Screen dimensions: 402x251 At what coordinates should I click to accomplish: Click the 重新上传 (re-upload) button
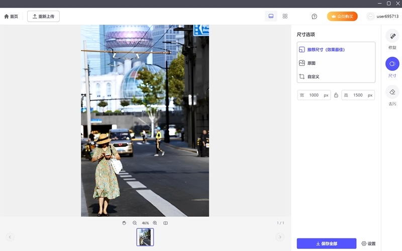[x=43, y=16]
